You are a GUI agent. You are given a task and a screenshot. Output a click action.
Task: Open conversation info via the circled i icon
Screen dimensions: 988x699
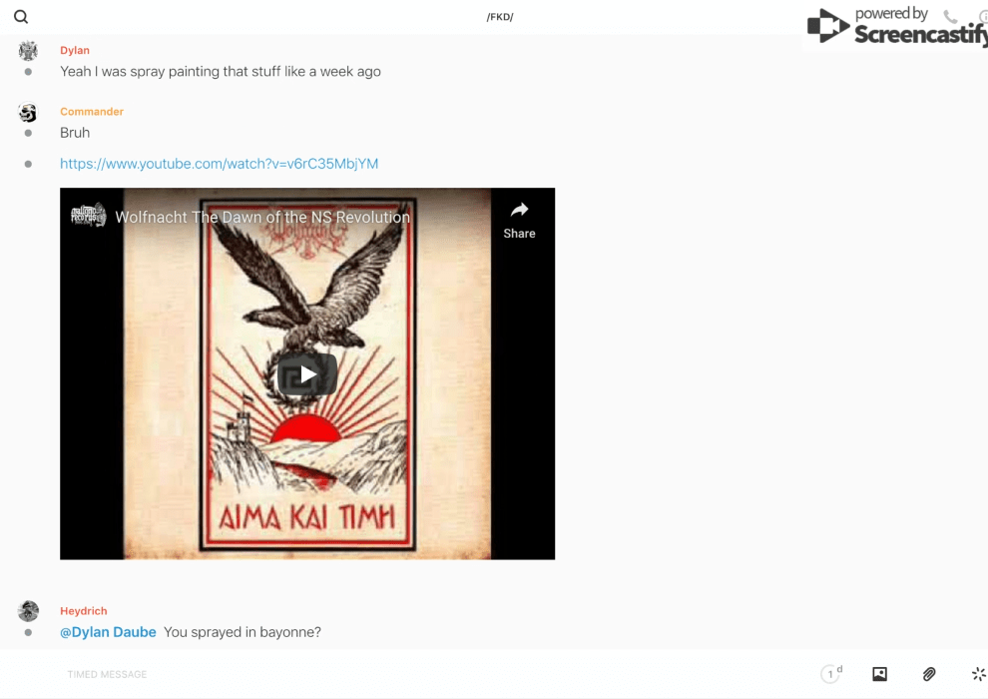click(x=982, y=17)
